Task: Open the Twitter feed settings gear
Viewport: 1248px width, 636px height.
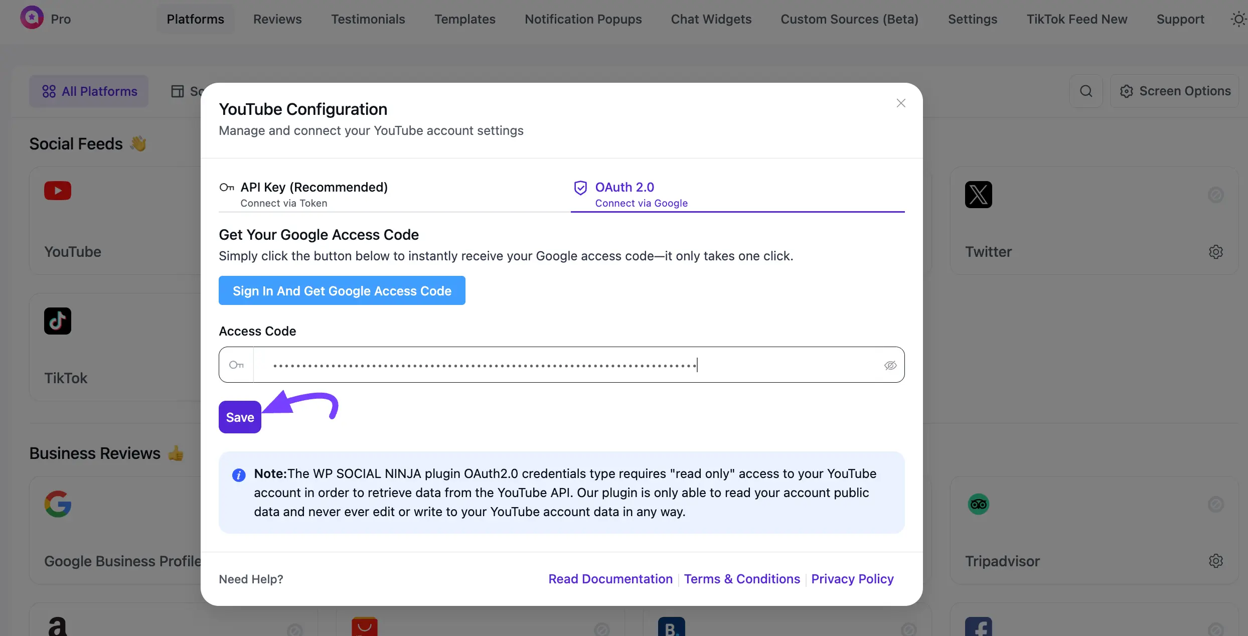Action: pos(1216,251)
